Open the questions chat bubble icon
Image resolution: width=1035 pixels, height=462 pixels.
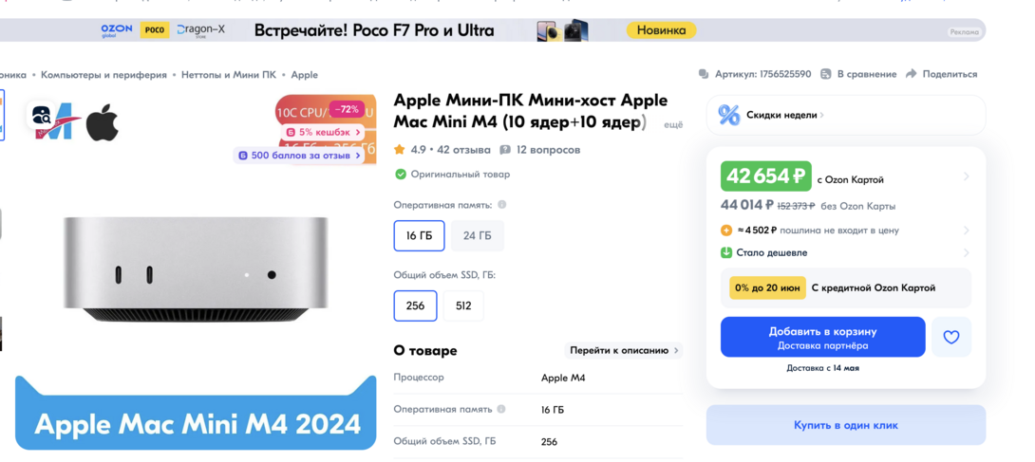[505, 150]
